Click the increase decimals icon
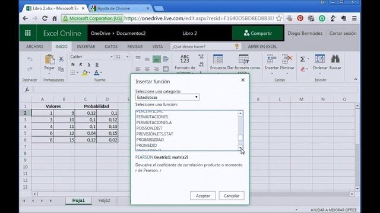The image size is (380, 213). (201, 57)
